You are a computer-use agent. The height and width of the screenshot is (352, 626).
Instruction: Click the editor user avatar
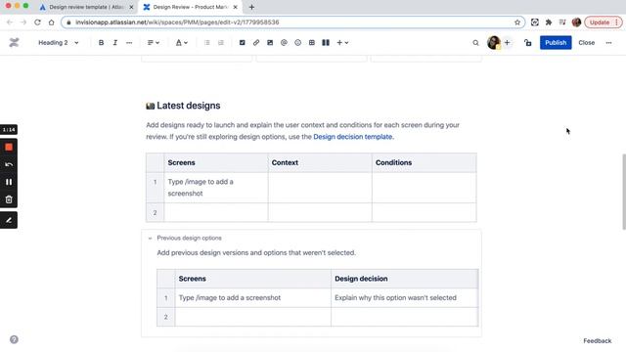pyautogui.click(x=493, y=42)
